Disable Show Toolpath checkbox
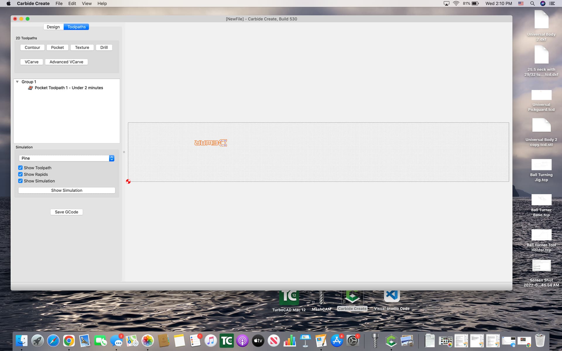562x351 pixels. click(20, 168)
